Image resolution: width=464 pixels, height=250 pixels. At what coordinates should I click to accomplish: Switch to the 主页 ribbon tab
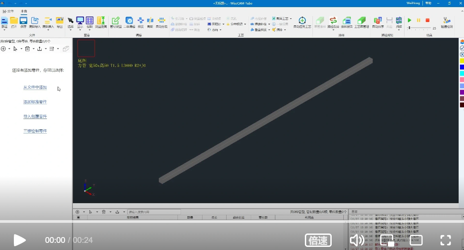point(24,11)
